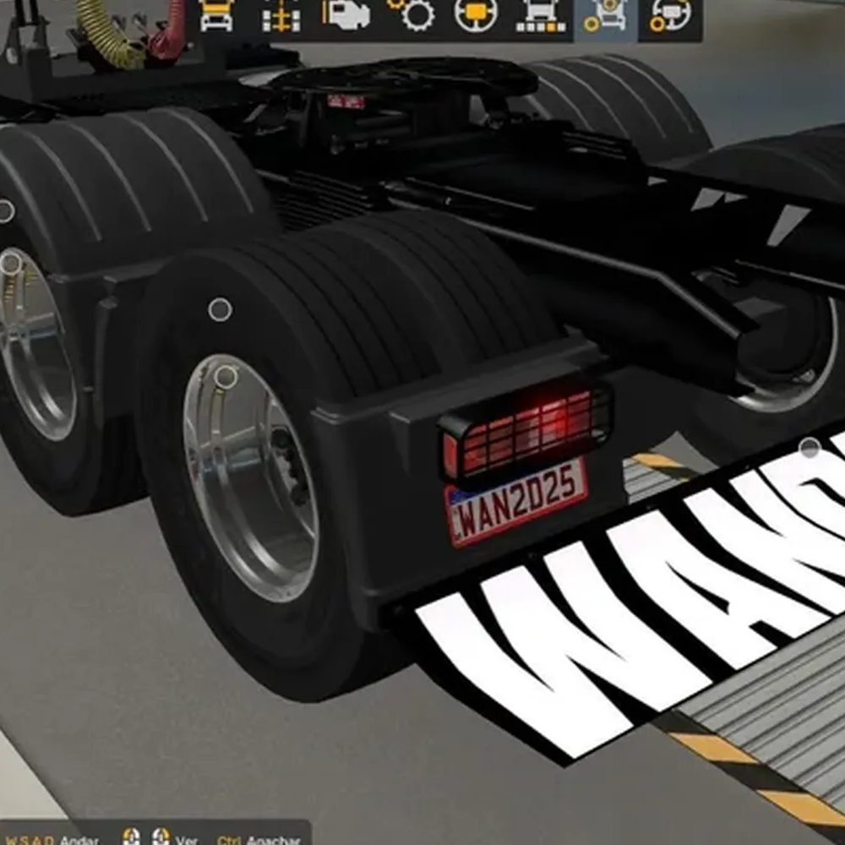Click the Ver mouse-look hint label
The image size is (845, 845).
pos(185,839)
